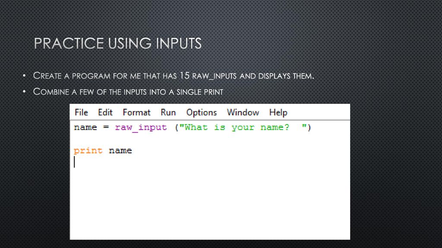Click the name variable after print

tap(120, 151)
